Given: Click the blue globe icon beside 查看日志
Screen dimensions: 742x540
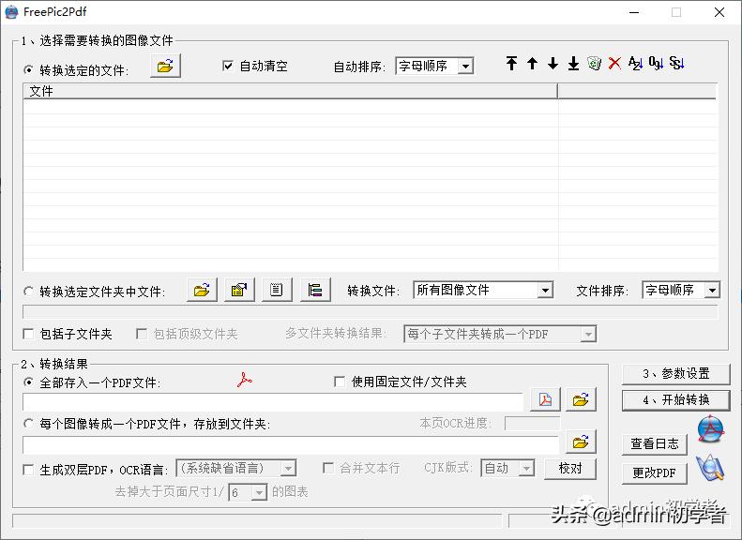Looking at the screenshot, I should click(711, 428).
